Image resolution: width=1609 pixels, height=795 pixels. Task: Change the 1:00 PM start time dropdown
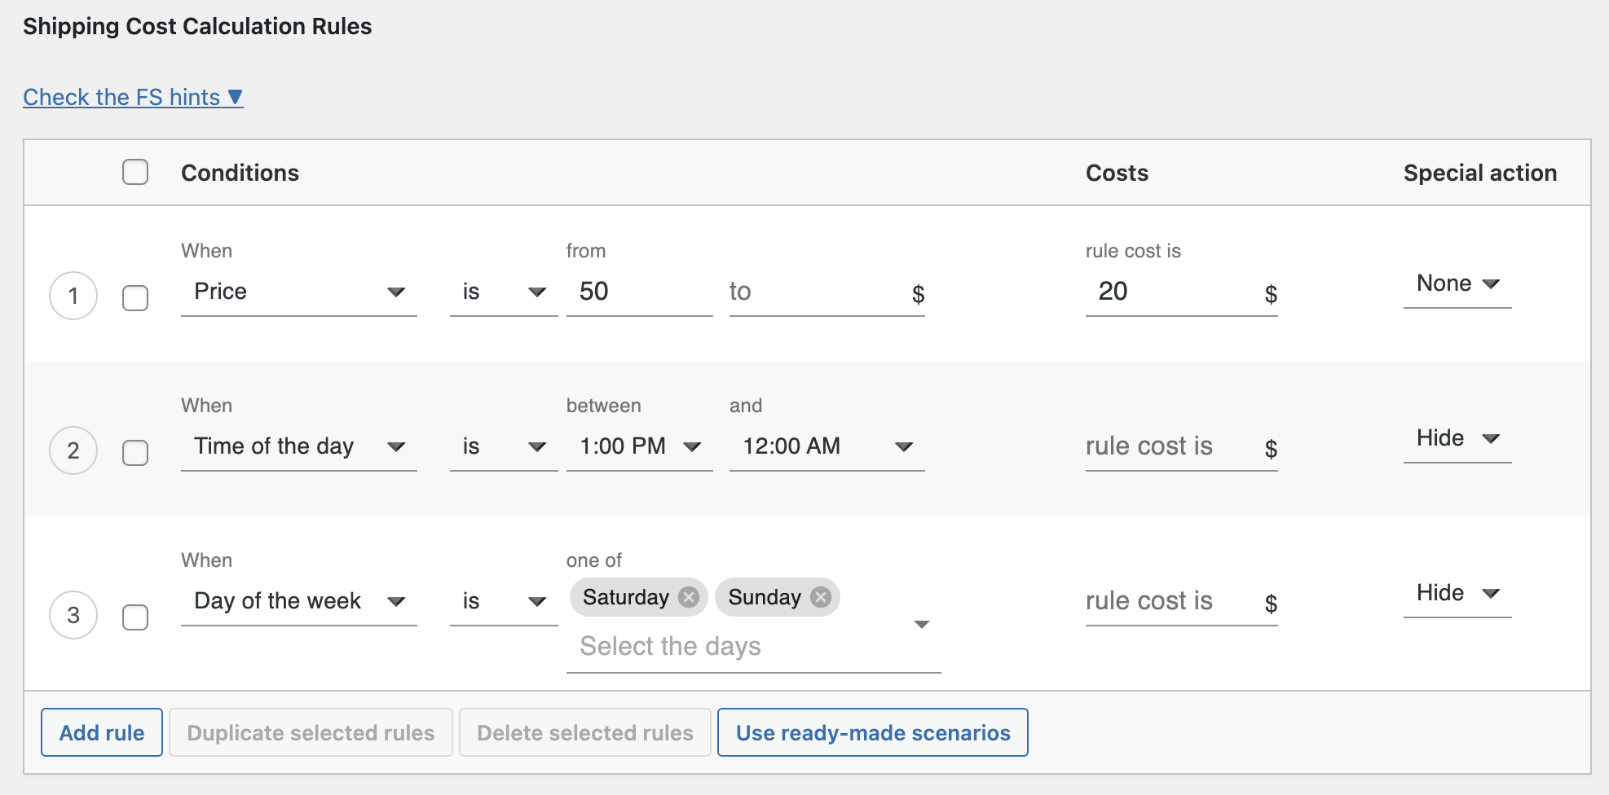pos(640,446)
